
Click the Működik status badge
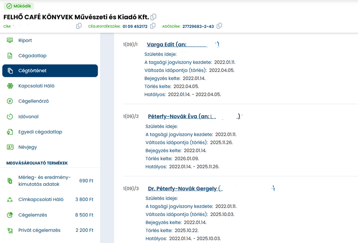point(19,6)
